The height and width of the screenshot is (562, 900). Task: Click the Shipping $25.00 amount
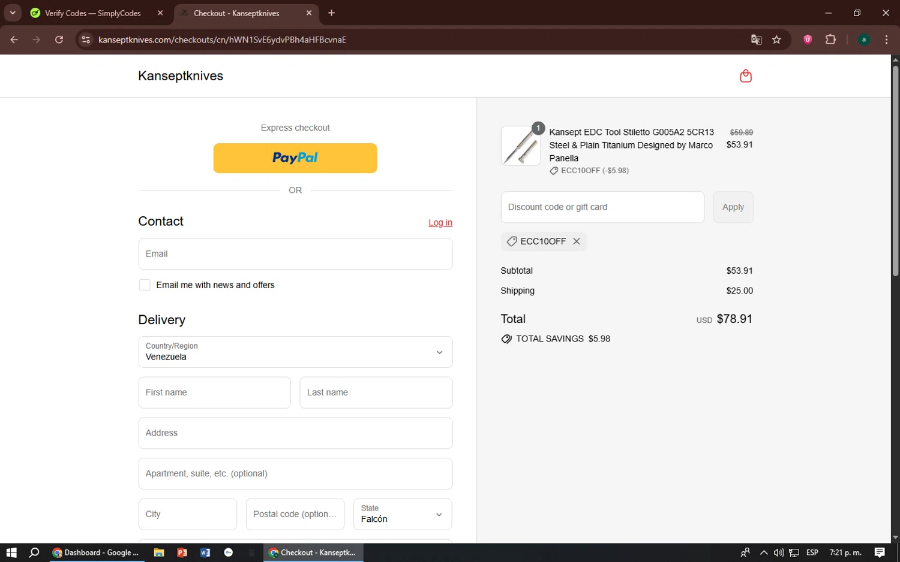(740, 291)
